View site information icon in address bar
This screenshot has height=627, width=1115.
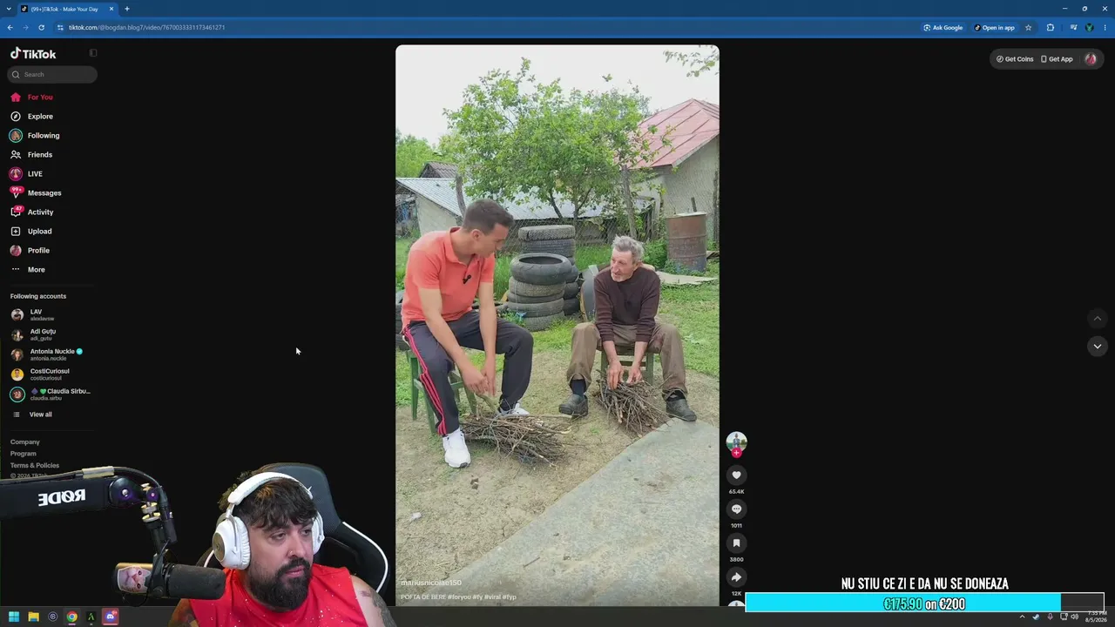60,27
